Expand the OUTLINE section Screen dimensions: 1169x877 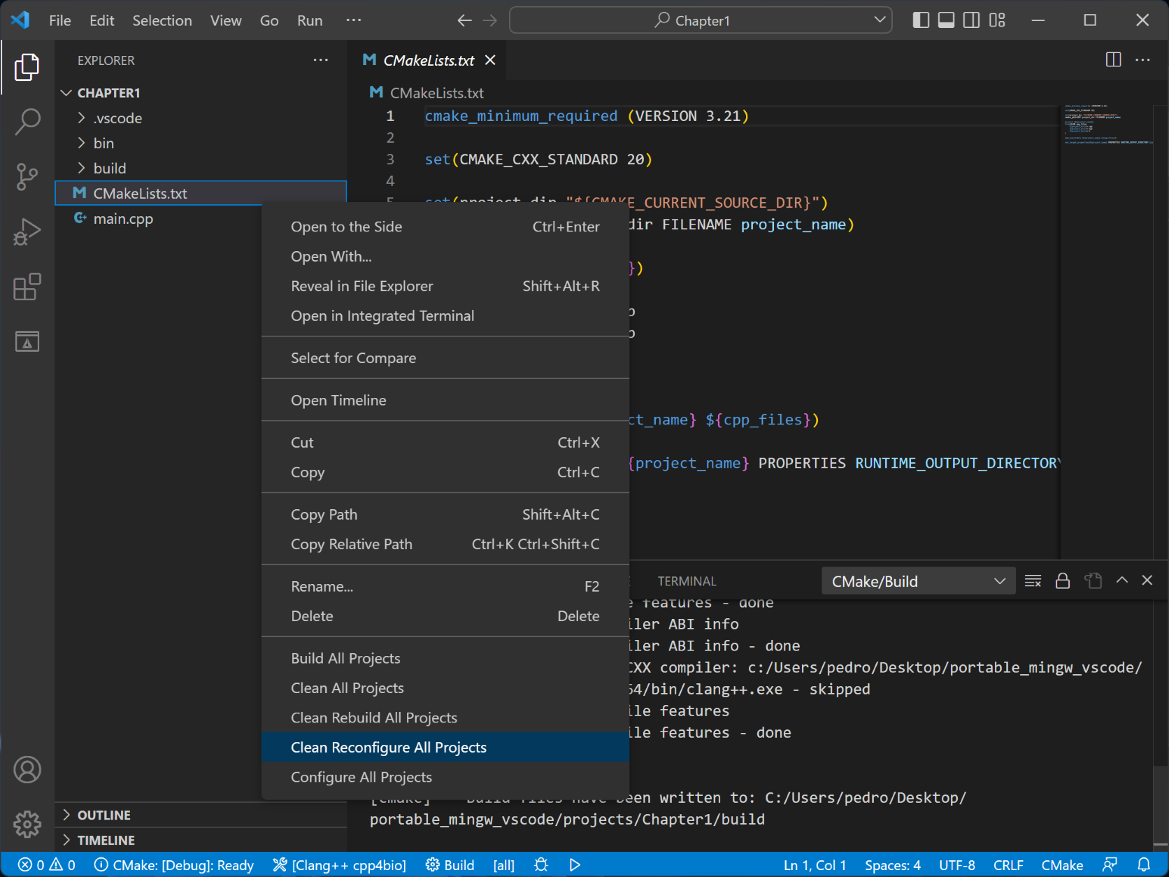coord(104,815)
